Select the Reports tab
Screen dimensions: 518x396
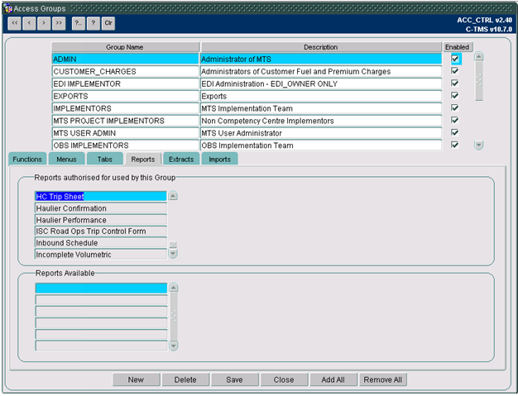point(142,159)
